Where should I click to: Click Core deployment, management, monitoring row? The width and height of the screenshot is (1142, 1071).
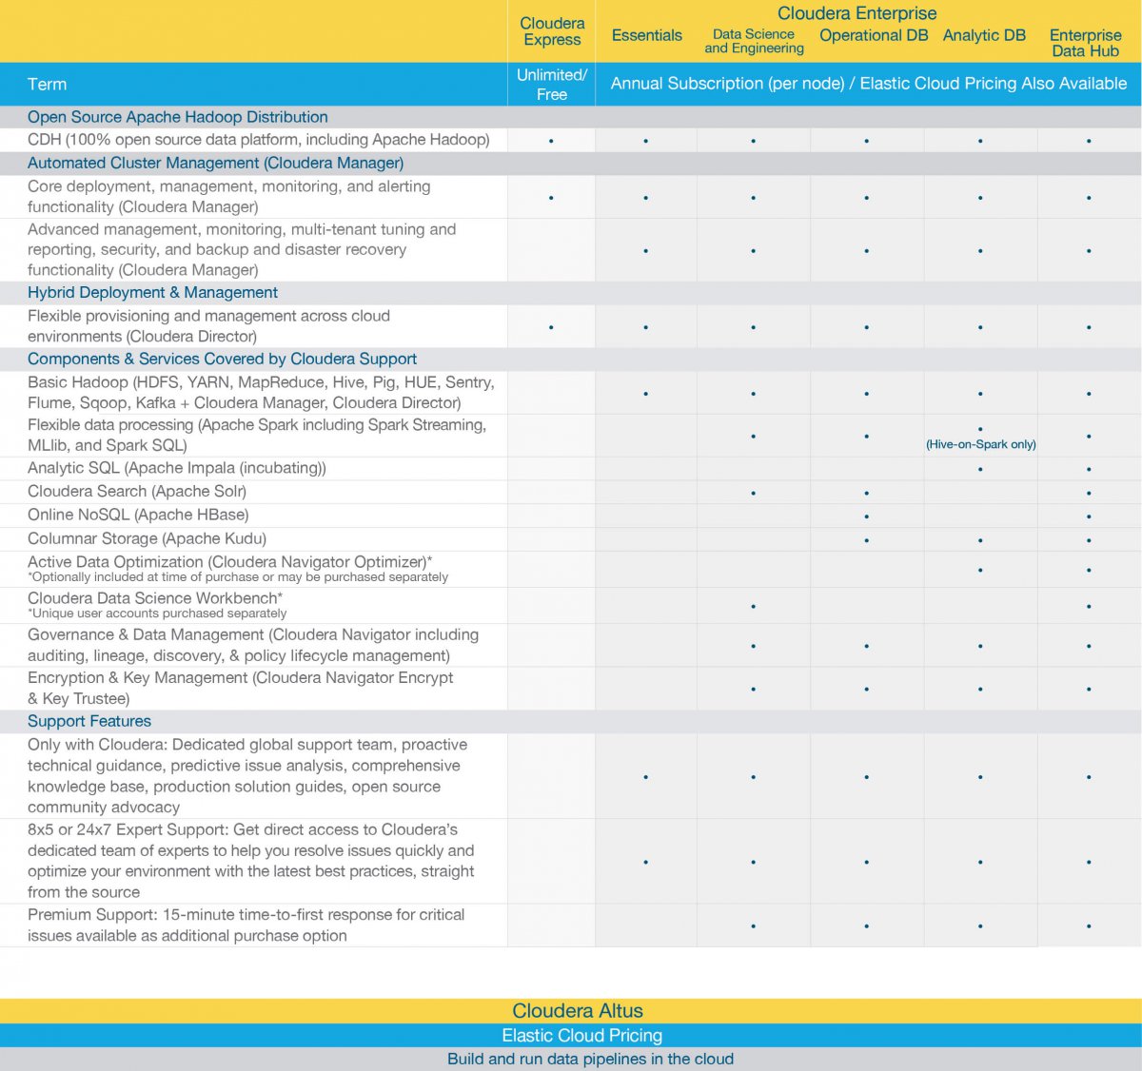click(229, 197)
